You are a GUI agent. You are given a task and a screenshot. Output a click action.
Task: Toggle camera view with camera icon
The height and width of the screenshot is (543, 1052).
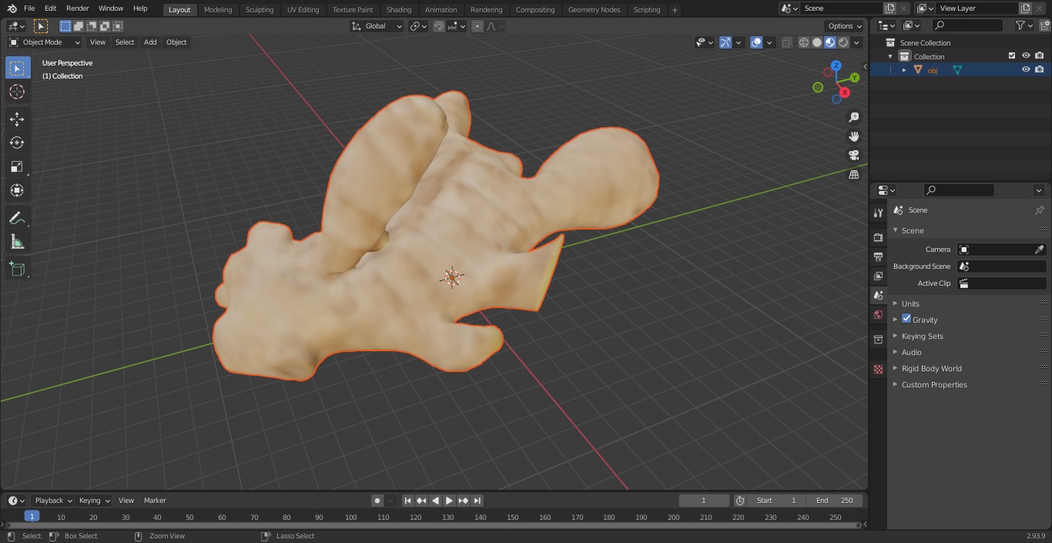pos(853,156)
